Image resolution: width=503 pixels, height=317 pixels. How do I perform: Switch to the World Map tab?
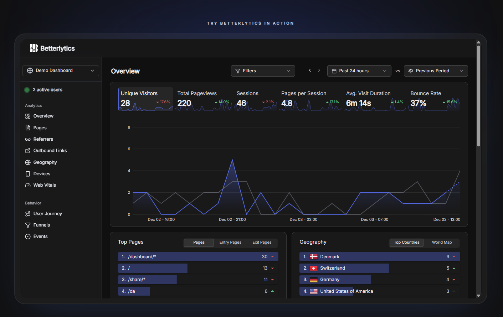tap(441, 243)
